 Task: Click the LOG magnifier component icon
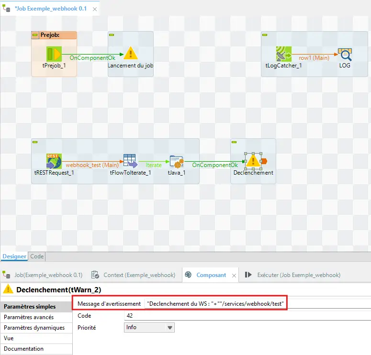344,54
